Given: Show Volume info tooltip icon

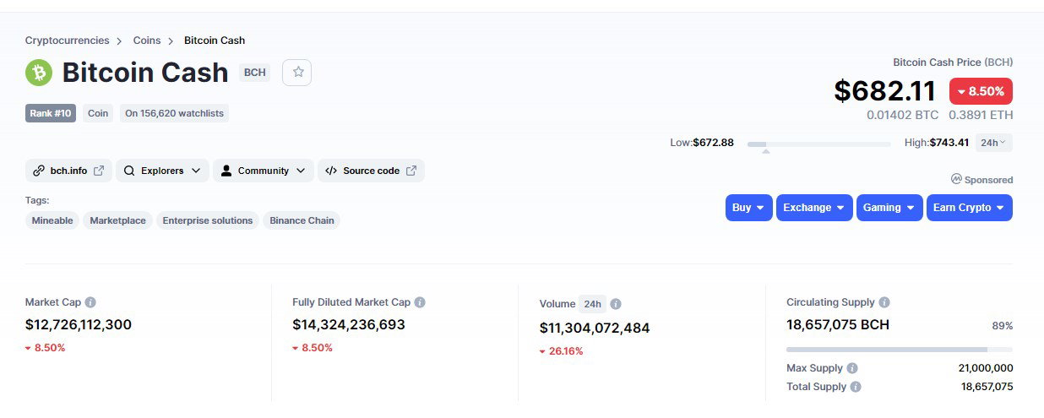Looking at the screenshot, I should (x=616, y=304).
